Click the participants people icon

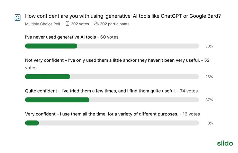tap(96, 23)
